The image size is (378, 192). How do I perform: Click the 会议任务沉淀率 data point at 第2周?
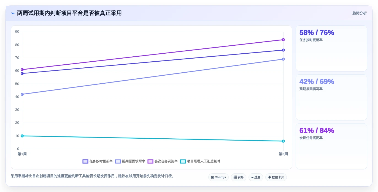(x=283, y=40)
